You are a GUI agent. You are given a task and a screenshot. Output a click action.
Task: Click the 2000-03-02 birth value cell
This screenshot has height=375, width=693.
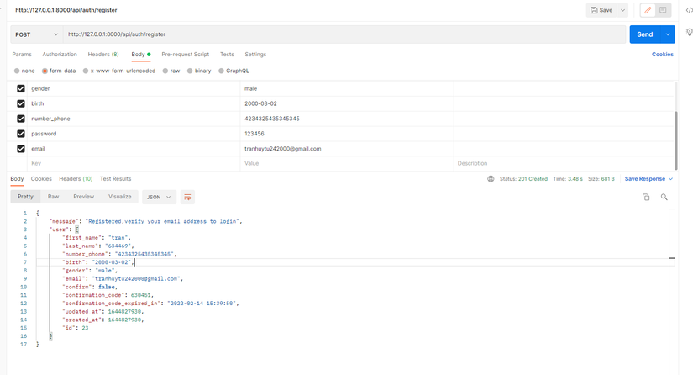347,103
